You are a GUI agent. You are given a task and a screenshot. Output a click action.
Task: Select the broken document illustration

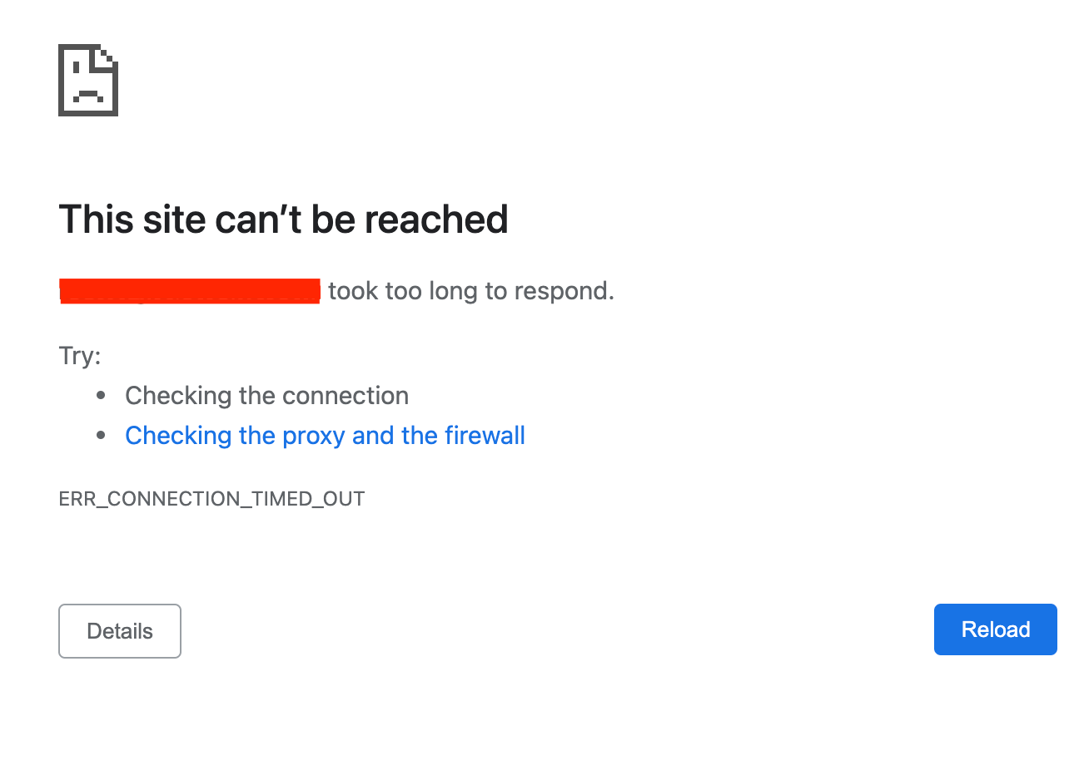click(x=87, y=80)
